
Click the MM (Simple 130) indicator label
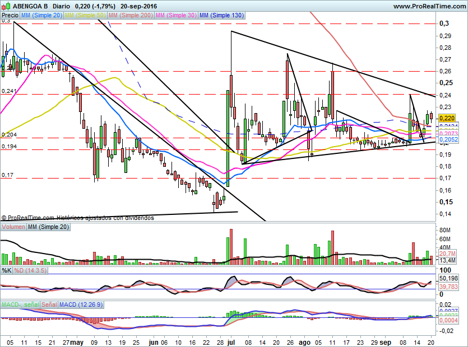click(x=221, y=16)
